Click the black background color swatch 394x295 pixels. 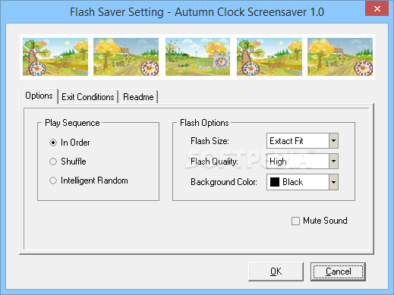click(275, 182)
